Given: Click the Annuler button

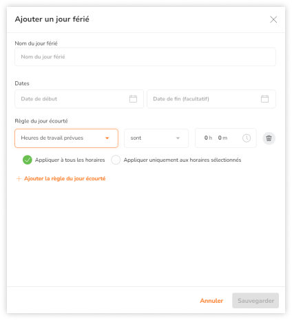Looking at the screenshot, I should pos(211,301).
